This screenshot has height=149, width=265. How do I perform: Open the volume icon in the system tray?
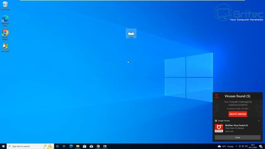(x=246, y=146)
